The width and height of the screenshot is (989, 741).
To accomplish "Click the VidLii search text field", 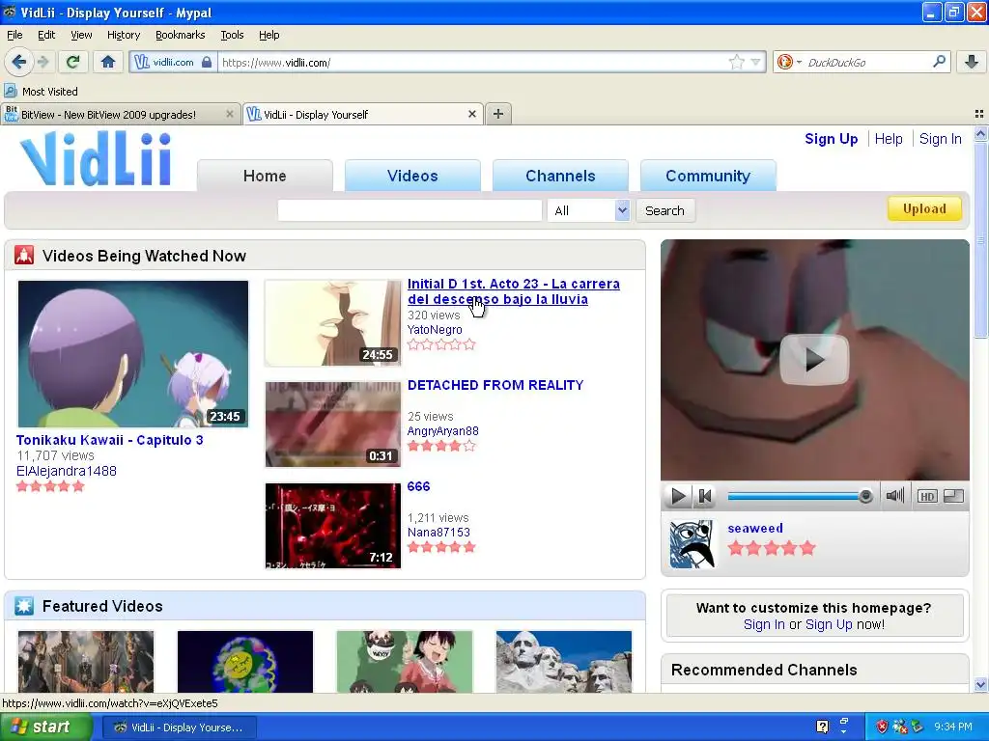I will 410,210.
